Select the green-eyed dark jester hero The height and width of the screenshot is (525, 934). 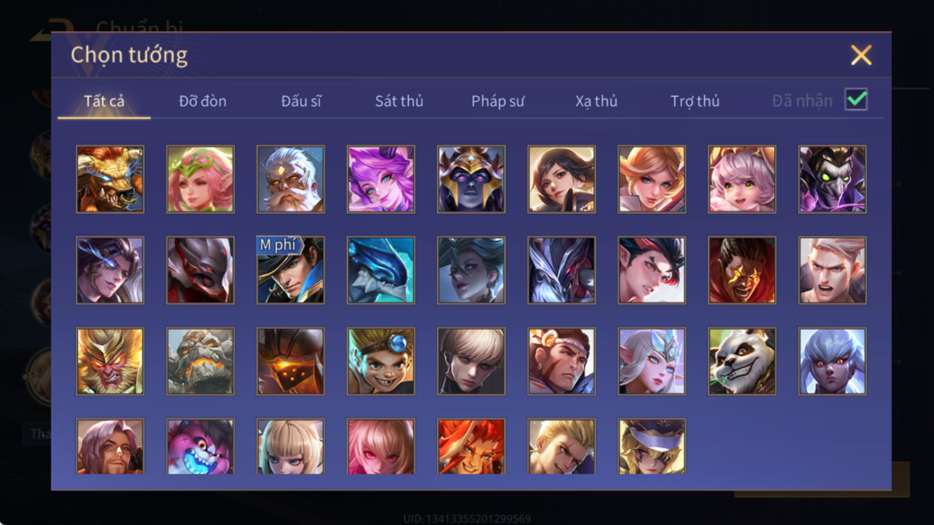pyautogui.click(x=832, y=179)
